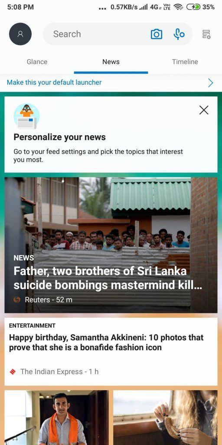This screenshot has height=445, width=222.
Task: Tap the battery indicator in status bar
Action: coord(193,7)
